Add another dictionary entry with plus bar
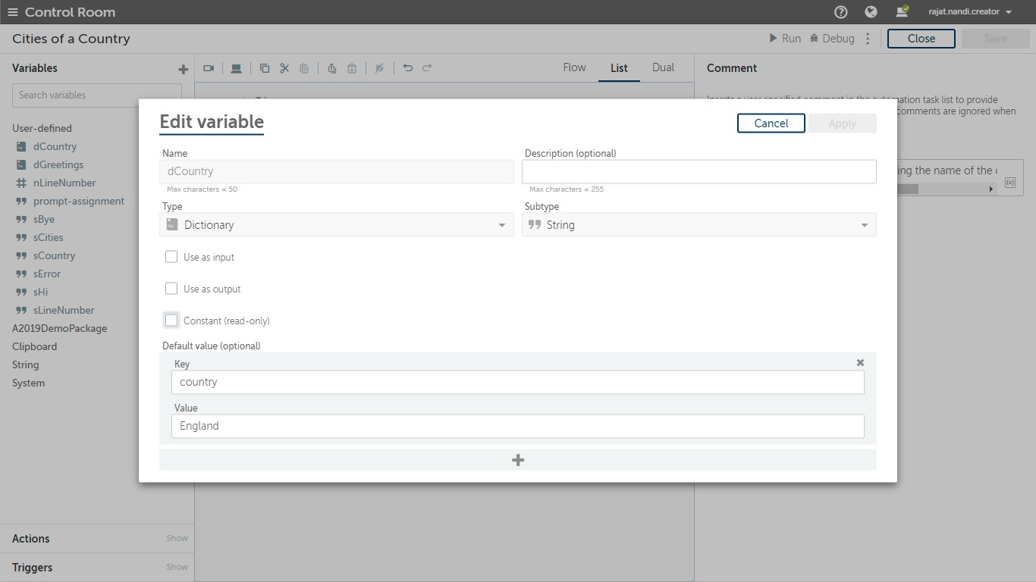 [518, 460]
